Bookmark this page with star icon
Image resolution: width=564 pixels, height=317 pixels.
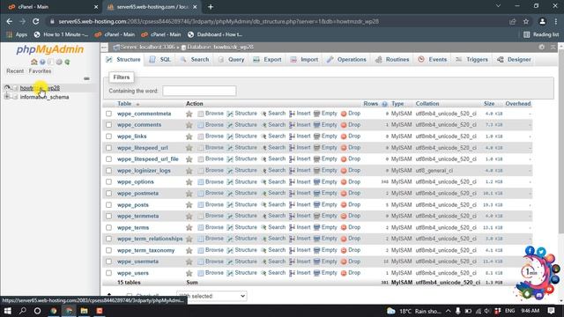tap(526, 21)
